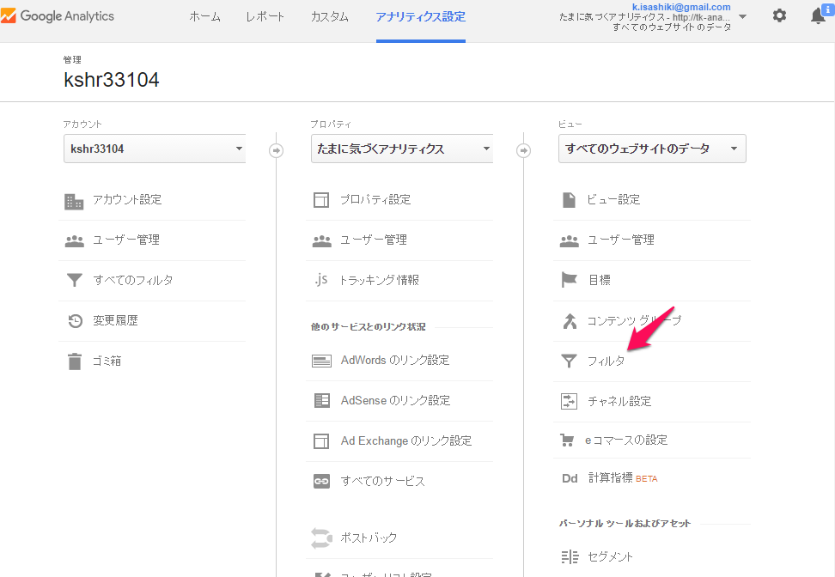Open AdWords のリンク設定

(394, 361)
